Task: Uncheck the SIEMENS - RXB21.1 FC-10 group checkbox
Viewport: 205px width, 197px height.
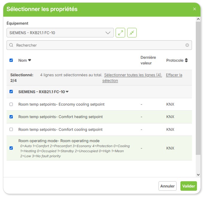Action: click(11, 92)
